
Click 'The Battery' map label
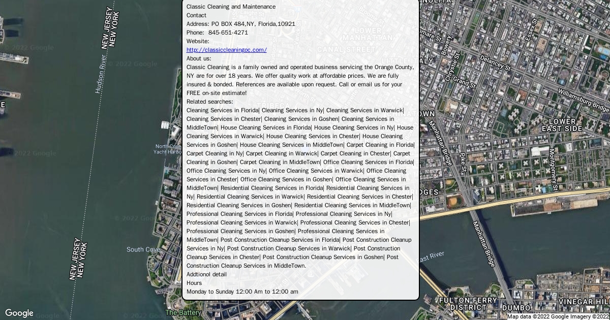click(183, 312)
